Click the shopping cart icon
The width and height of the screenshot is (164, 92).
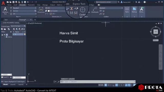(x=136, y=2)
